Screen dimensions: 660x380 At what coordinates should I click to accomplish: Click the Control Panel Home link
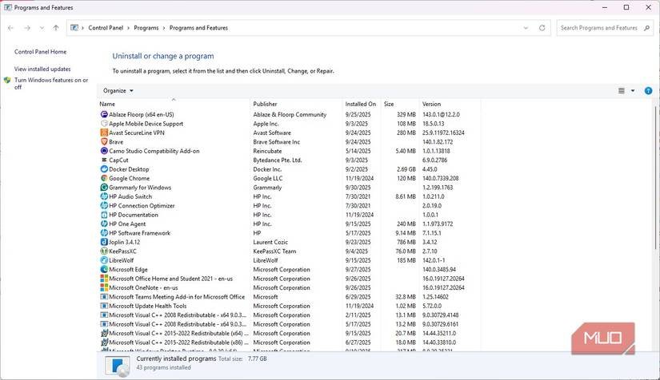(40, 52)
